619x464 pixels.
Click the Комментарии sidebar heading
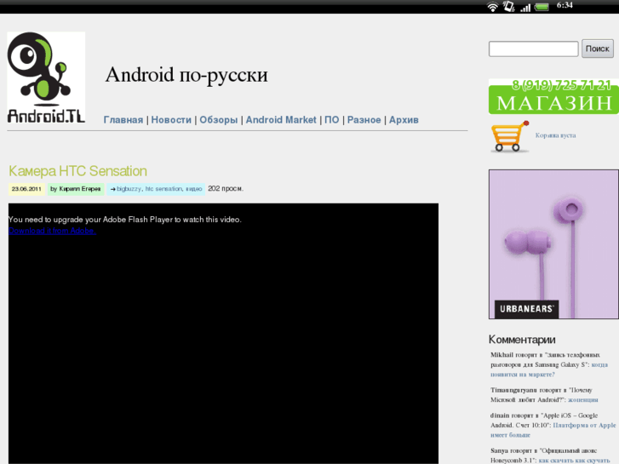522,340
